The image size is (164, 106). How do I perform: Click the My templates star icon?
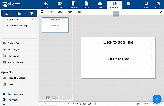tap(4, 62)
